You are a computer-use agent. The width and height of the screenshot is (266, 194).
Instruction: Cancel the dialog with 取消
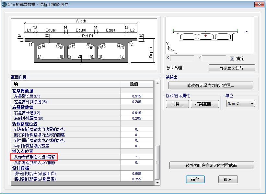(228, 179)
